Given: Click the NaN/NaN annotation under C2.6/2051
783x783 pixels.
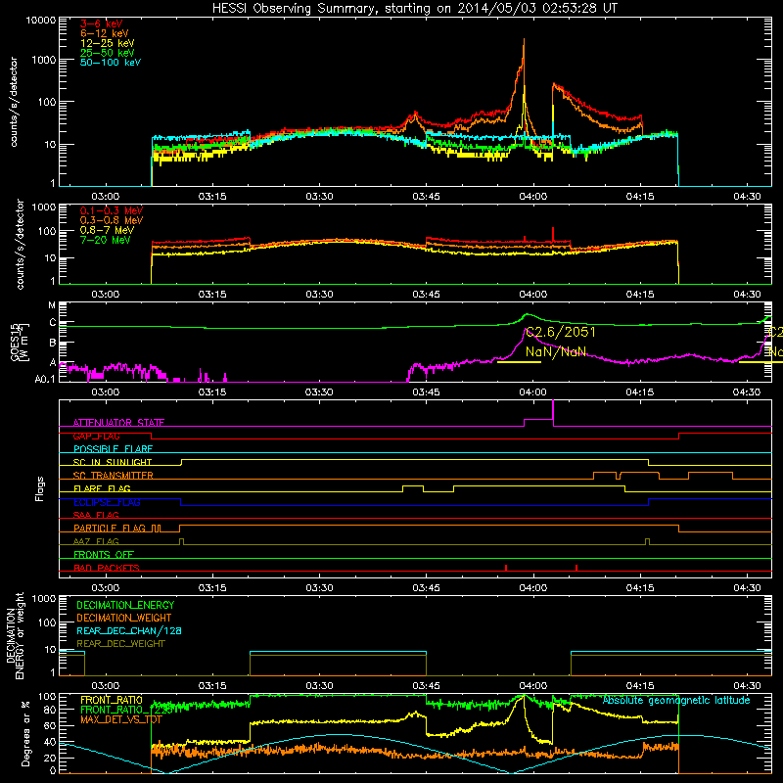Looking at the screenshot, I should click(556, 351).
